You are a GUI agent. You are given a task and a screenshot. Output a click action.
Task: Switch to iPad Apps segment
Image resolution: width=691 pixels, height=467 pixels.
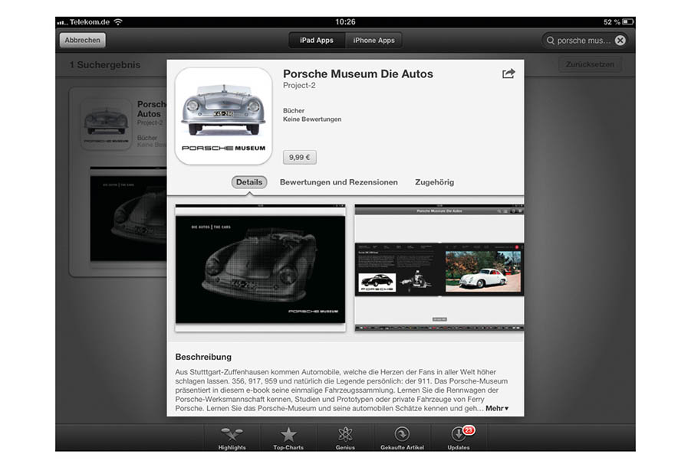[x=317, y=40]
